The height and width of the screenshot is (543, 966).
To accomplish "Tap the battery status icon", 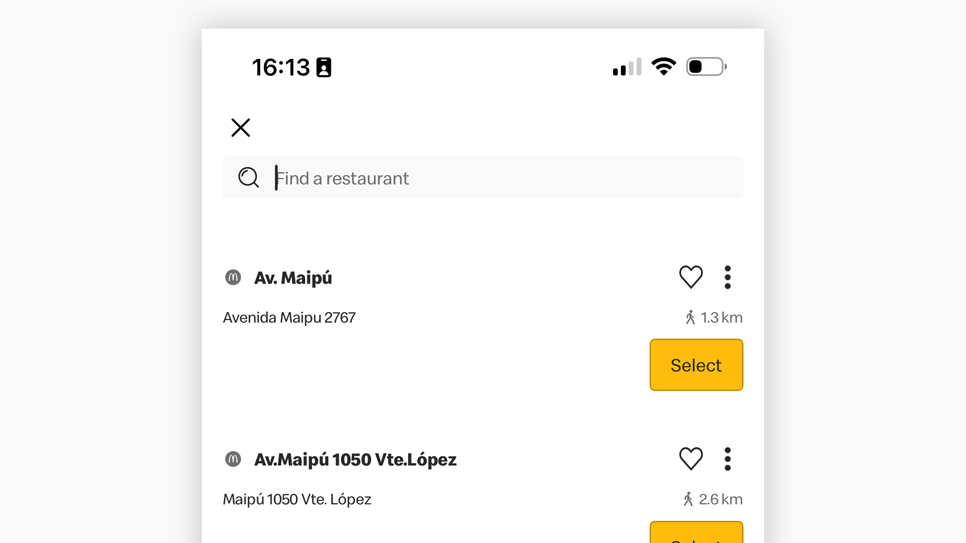I will (706, 66).
